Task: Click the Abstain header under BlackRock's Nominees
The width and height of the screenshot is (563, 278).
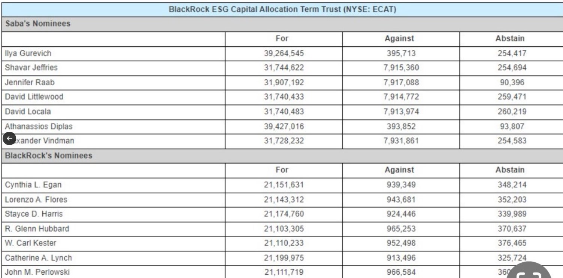Action: pyautogui.click(x=510, y=170)
